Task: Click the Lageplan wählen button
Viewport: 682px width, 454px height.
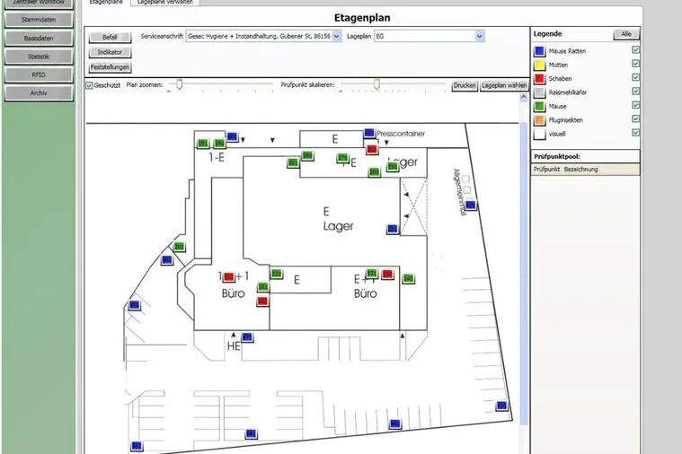Action: point(504,85)
